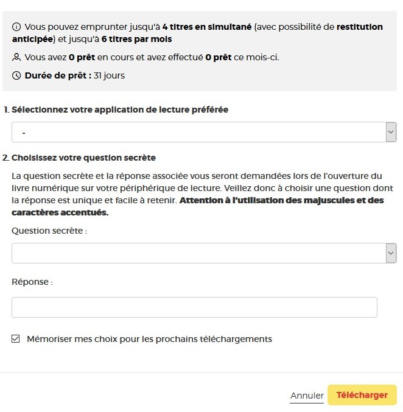Click the user icon next to current loans

(16, 57)
